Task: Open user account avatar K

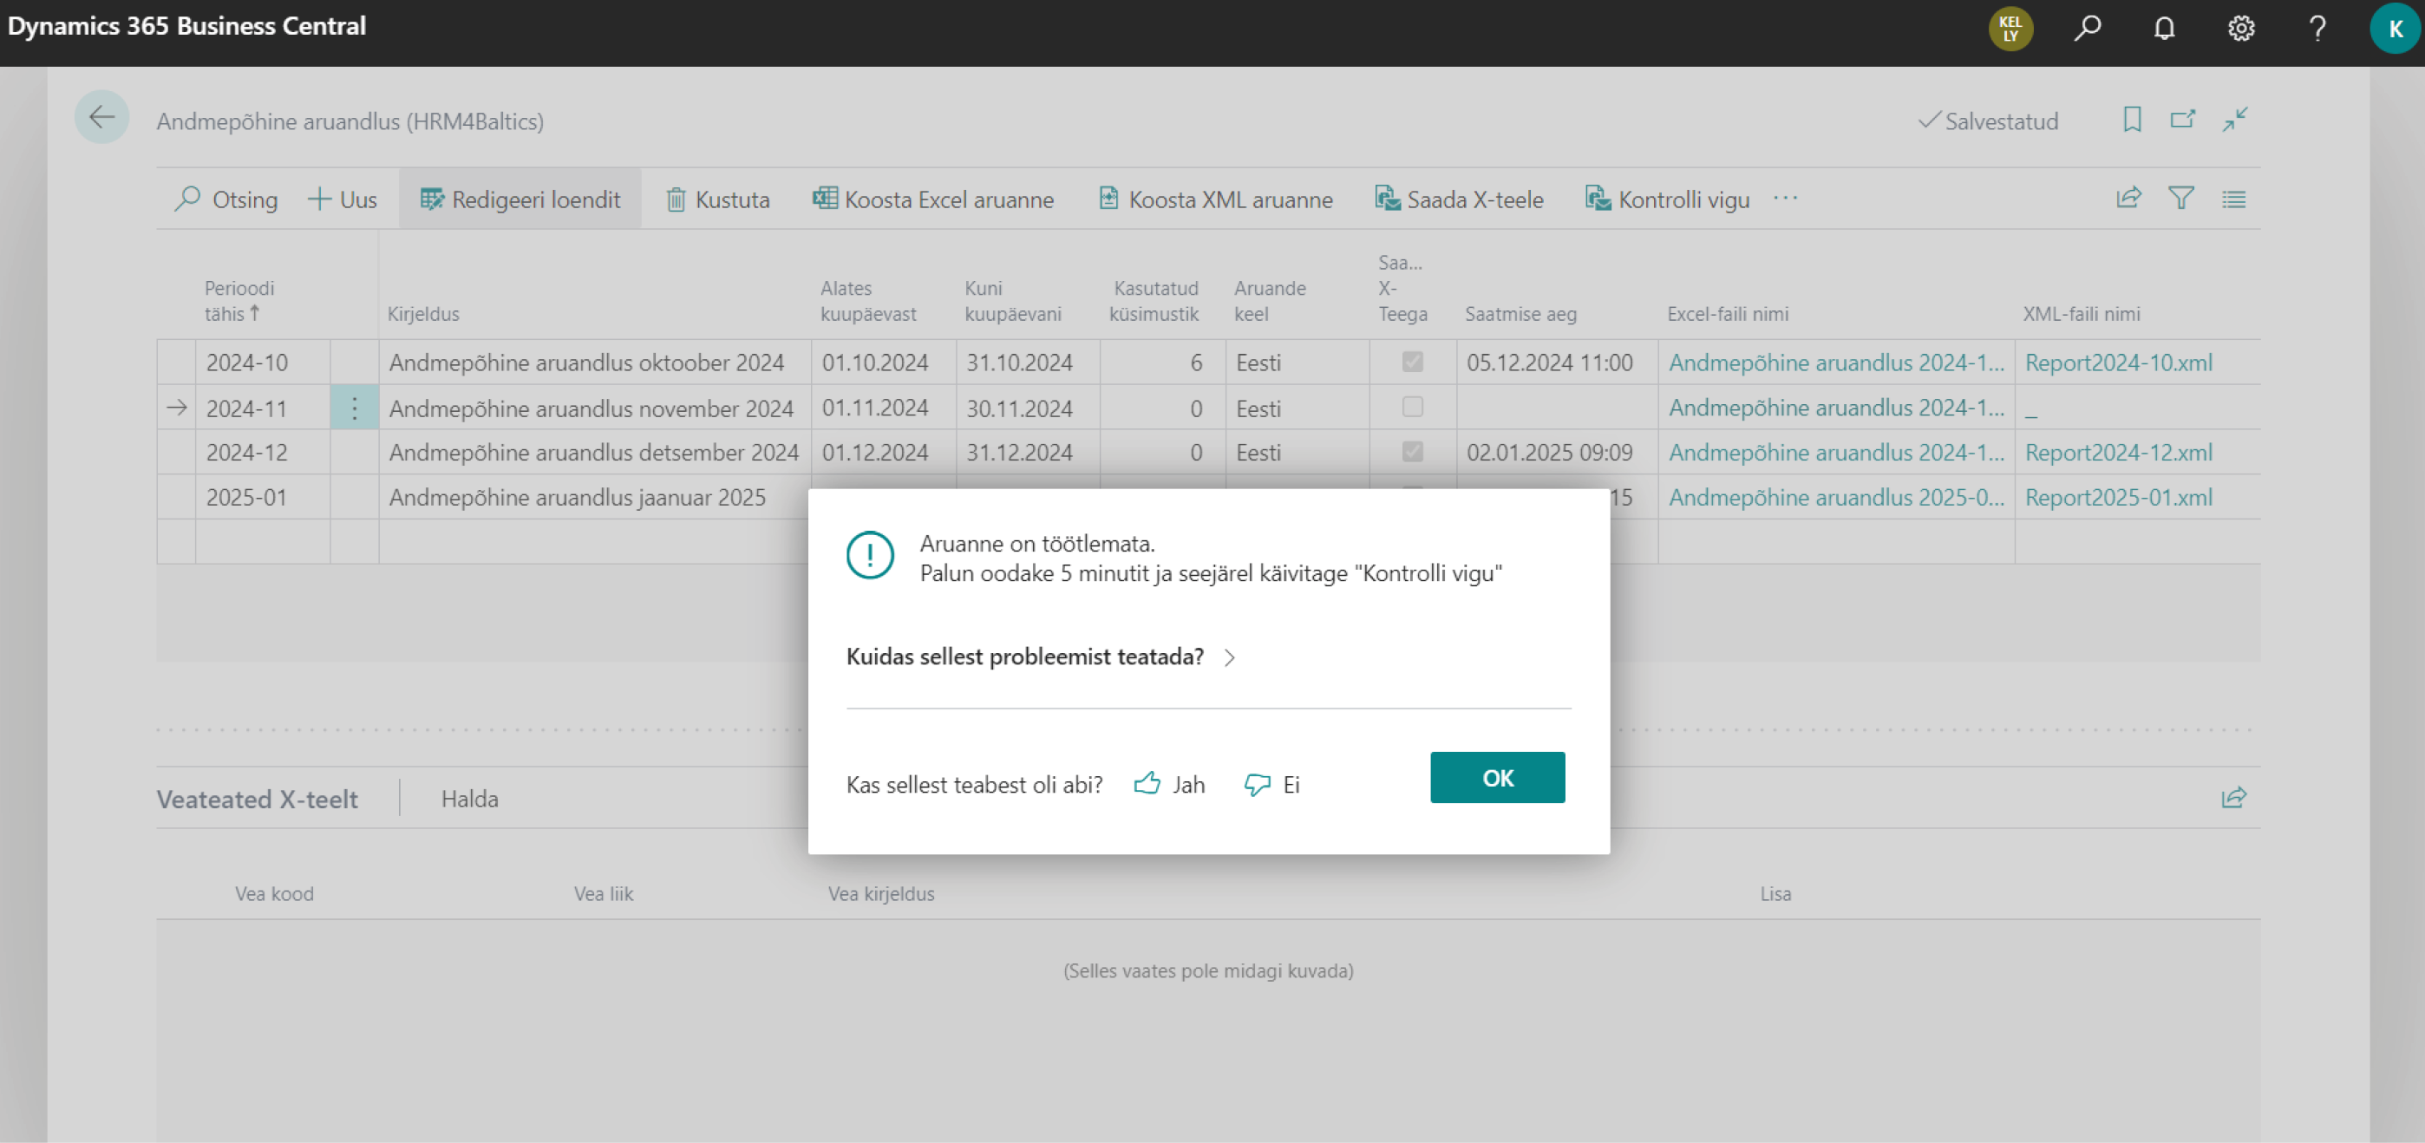Action: (x=2394, y=29)
